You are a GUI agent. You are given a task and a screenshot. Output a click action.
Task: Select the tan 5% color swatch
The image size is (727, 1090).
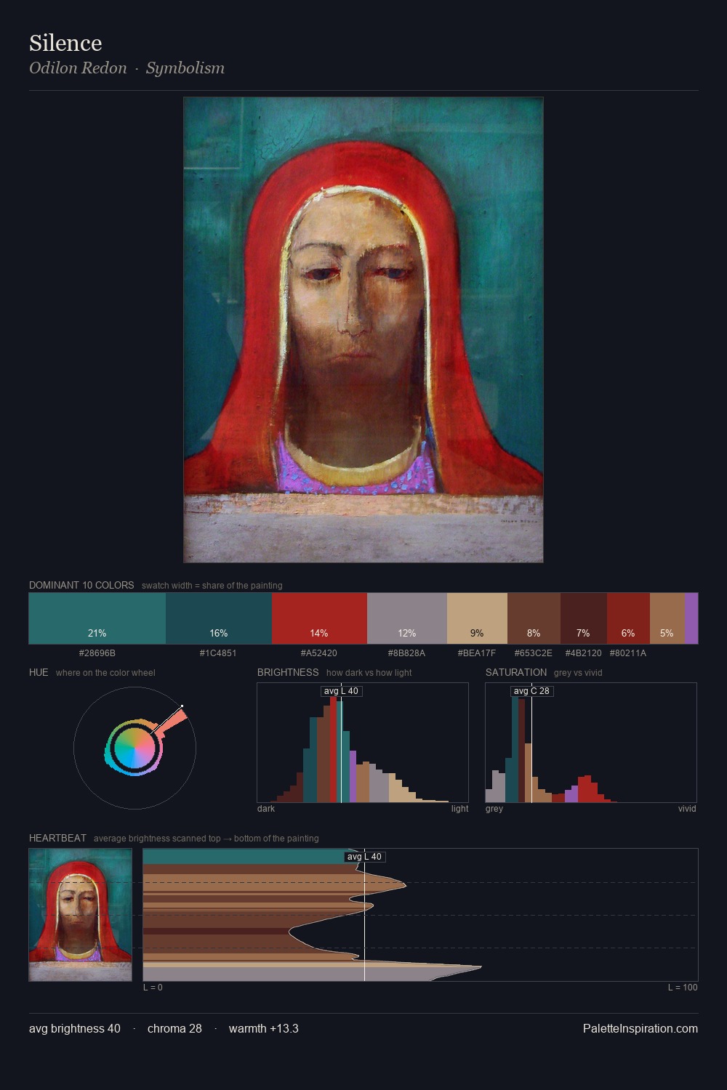pos(667,618)
